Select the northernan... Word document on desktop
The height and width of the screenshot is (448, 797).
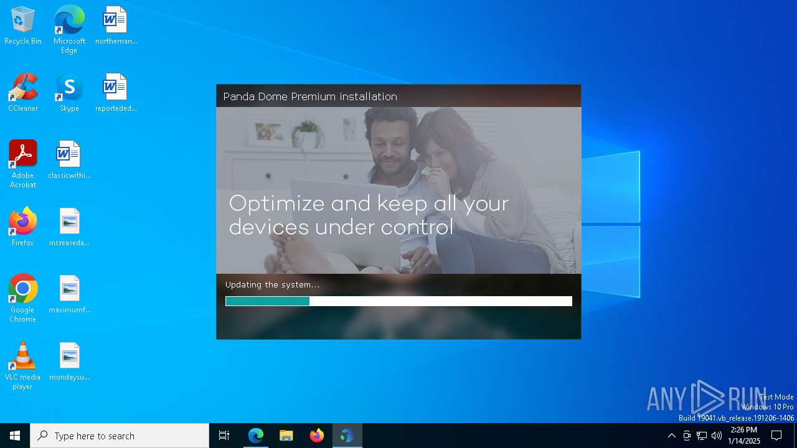coord(116,26)
